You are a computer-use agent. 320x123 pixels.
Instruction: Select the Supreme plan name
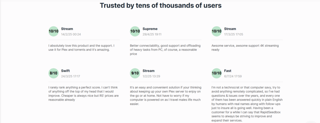click(150, 29)
